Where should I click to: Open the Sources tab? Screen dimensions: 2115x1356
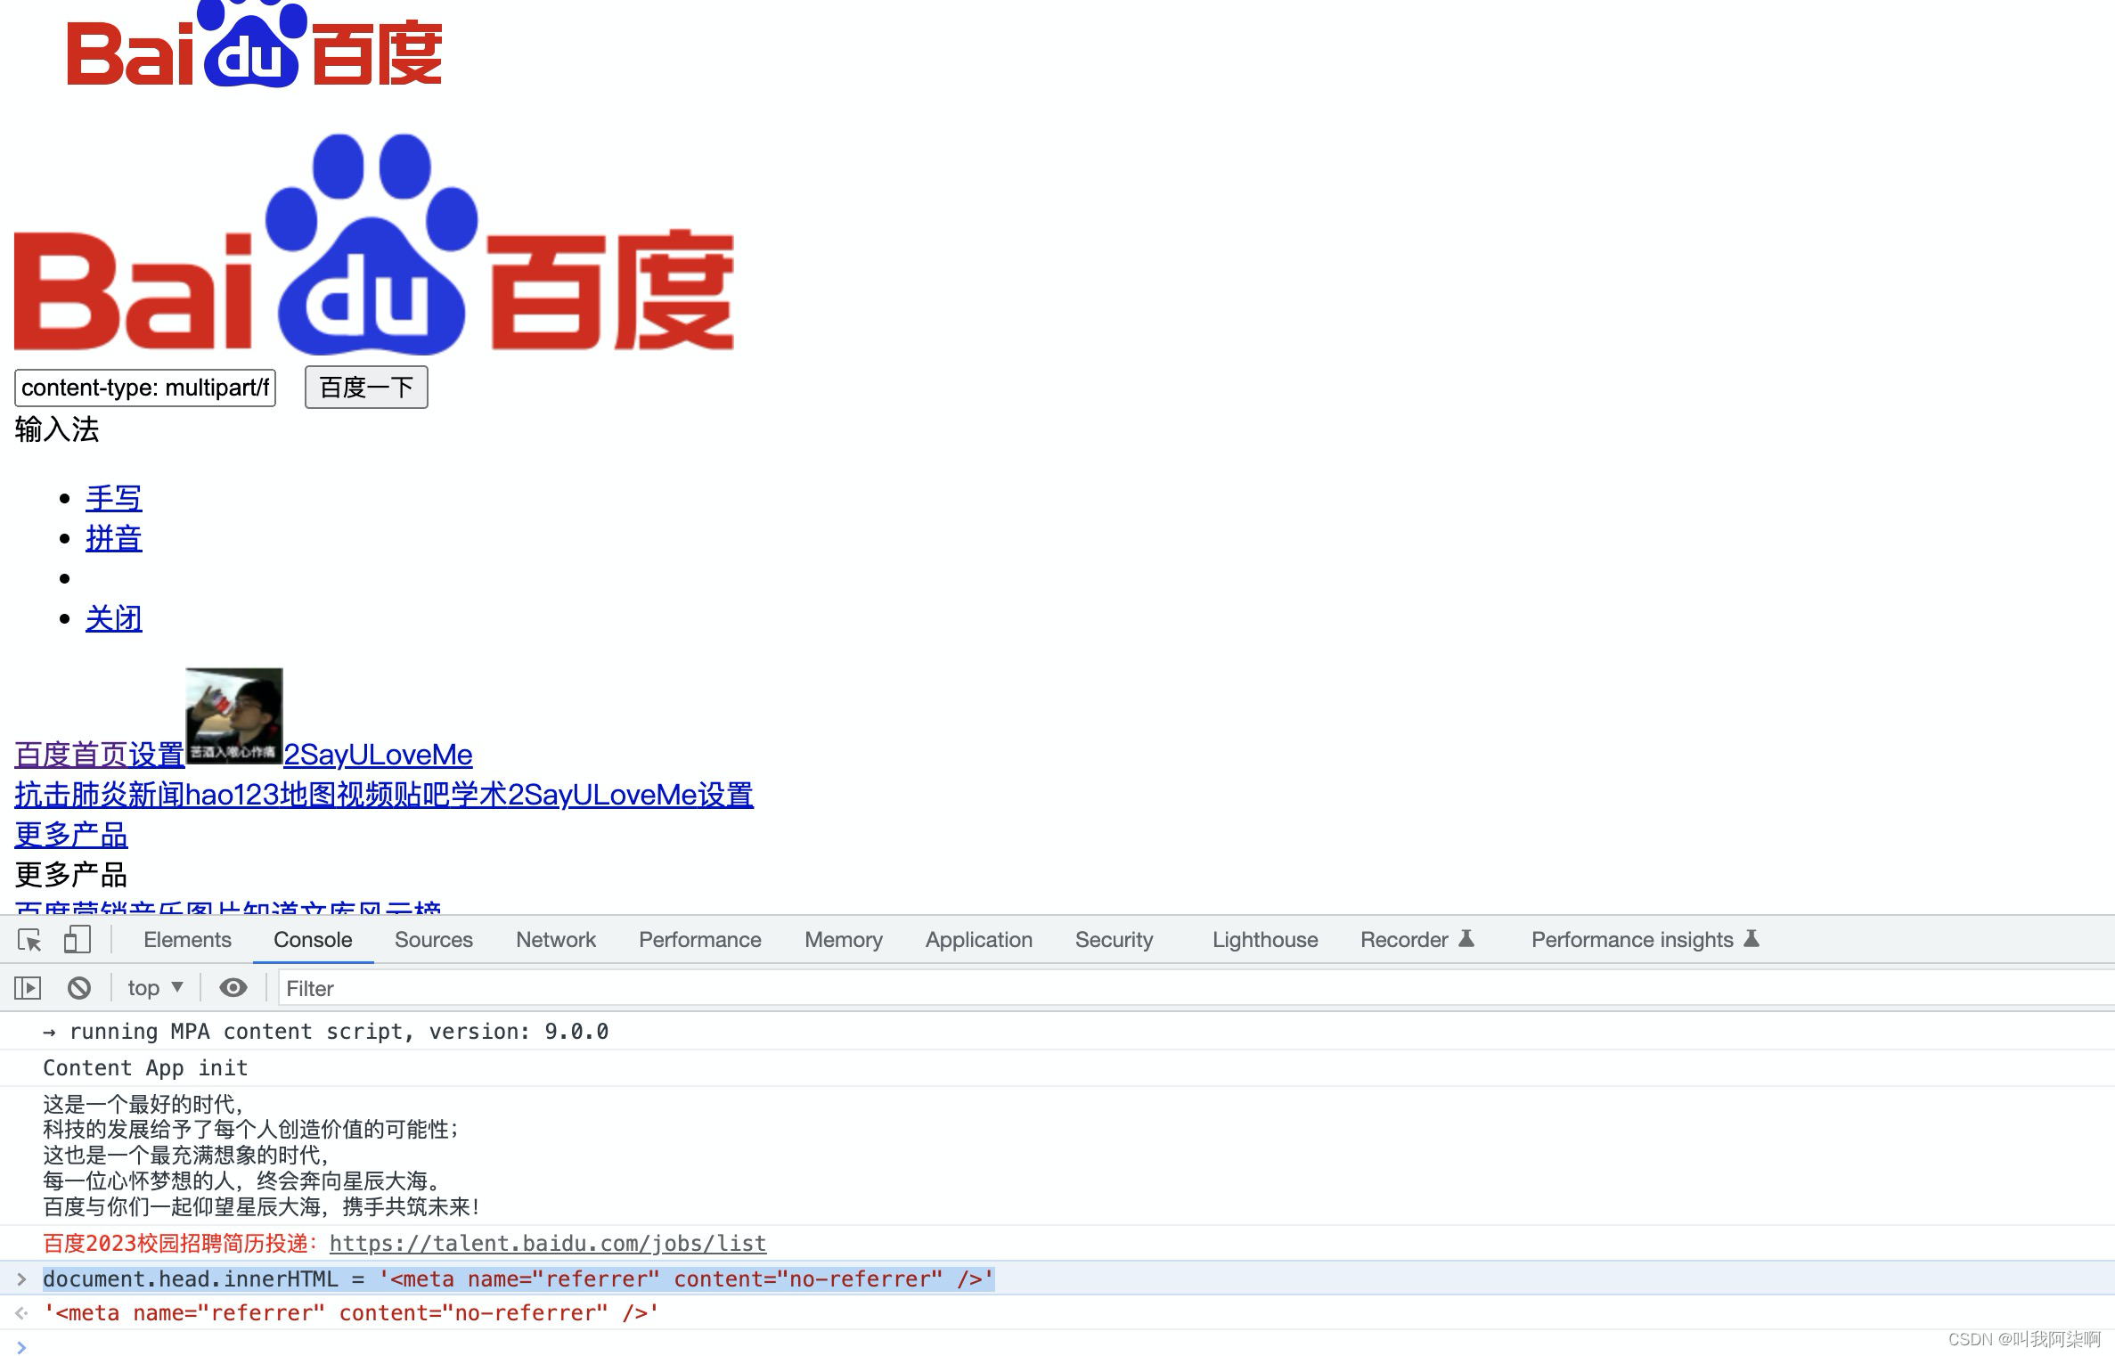click(434, 940)
